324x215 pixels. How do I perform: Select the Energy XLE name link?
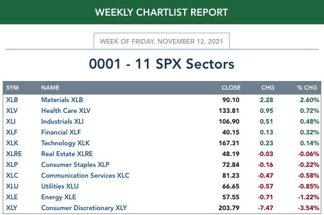pos(59,197)
